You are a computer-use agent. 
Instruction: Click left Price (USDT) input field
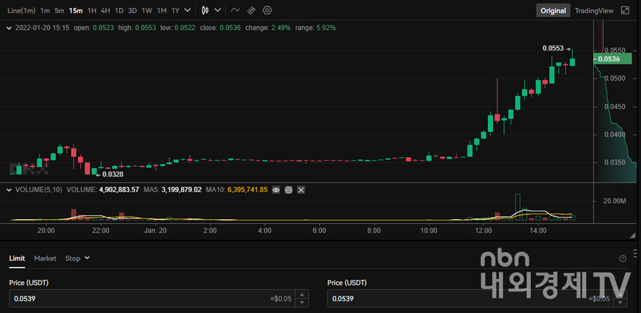click(134, 298)
